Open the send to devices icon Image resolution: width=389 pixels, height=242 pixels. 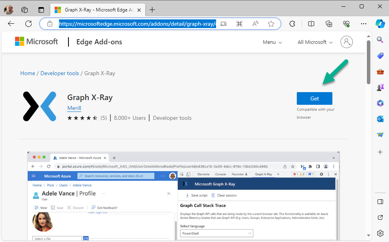tap(224, 24)
